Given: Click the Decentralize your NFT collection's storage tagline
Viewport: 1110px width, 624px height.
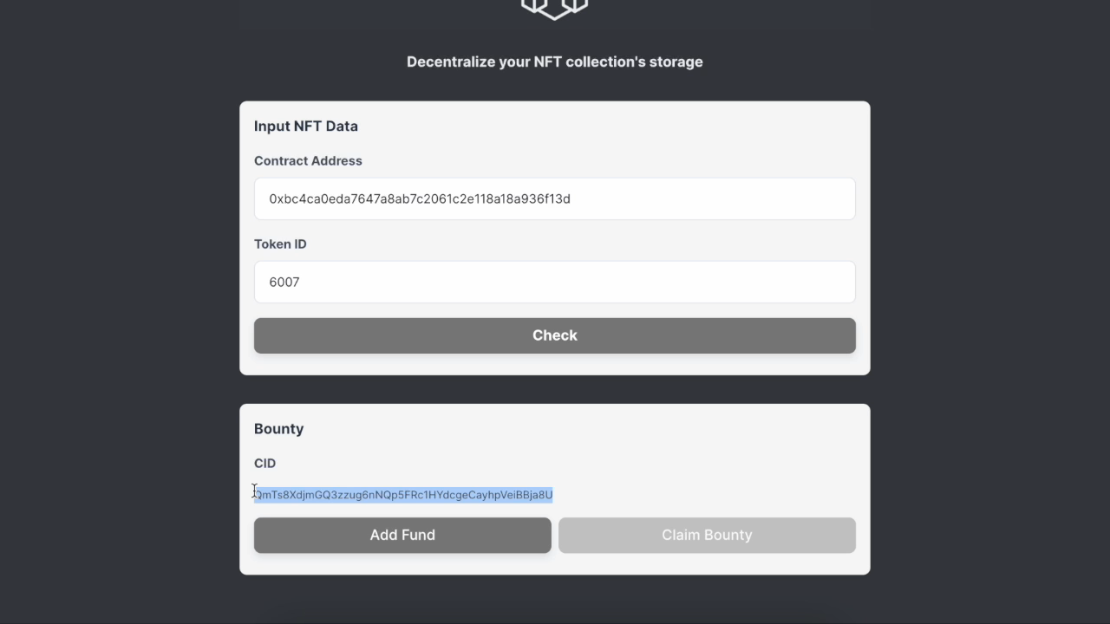Looking at the screenshot, I should click(555, 62).
